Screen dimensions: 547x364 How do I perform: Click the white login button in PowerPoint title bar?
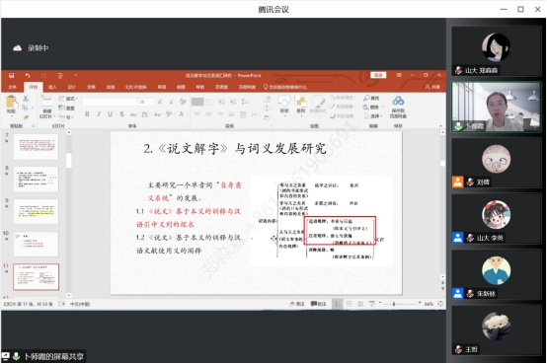(x=378, y=75)
